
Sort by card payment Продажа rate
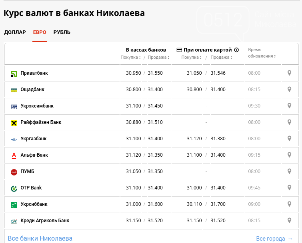pyautogui.click(x=221, y=57)
